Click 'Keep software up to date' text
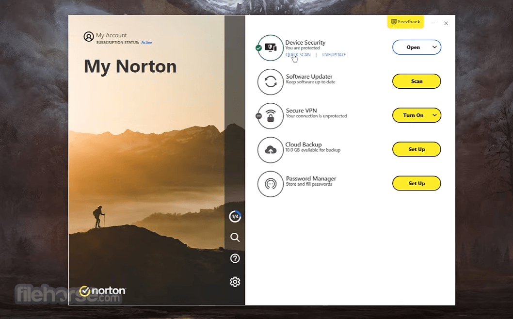The width and height of the screenshot is (513, 319). [310, 82]
